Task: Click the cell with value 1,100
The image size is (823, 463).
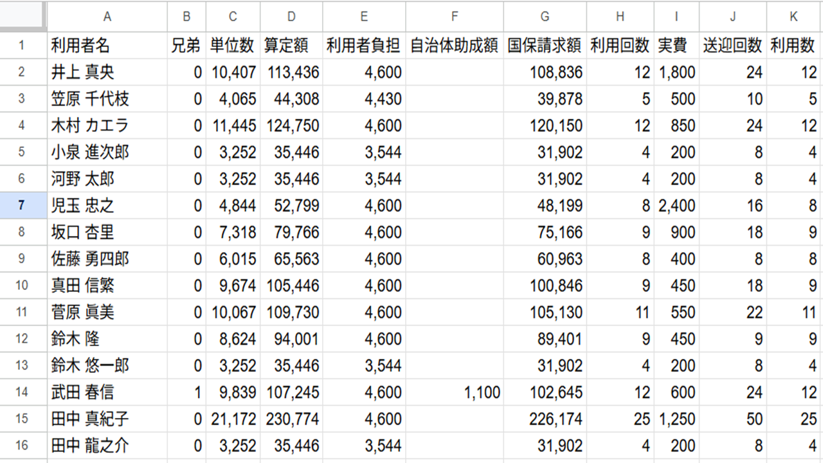Action: (454, 392)
